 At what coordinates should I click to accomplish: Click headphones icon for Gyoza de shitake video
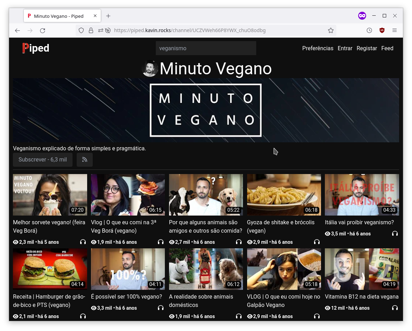(317, 242)
